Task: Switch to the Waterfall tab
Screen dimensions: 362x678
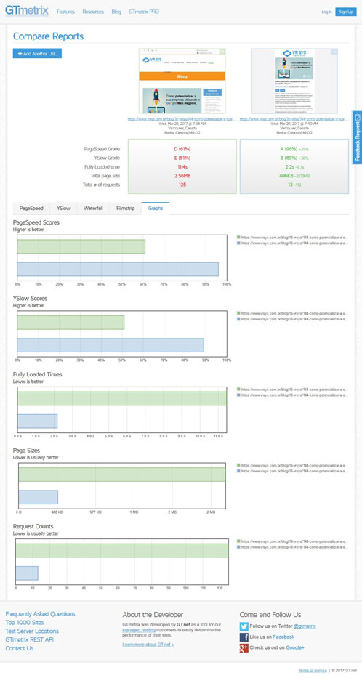Action: (93, 208)
